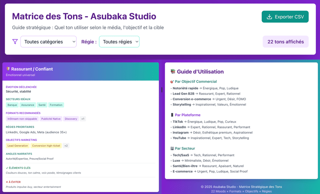Click the LinkedIn, Google Ads, Meta text

click(x=36, y=133)
